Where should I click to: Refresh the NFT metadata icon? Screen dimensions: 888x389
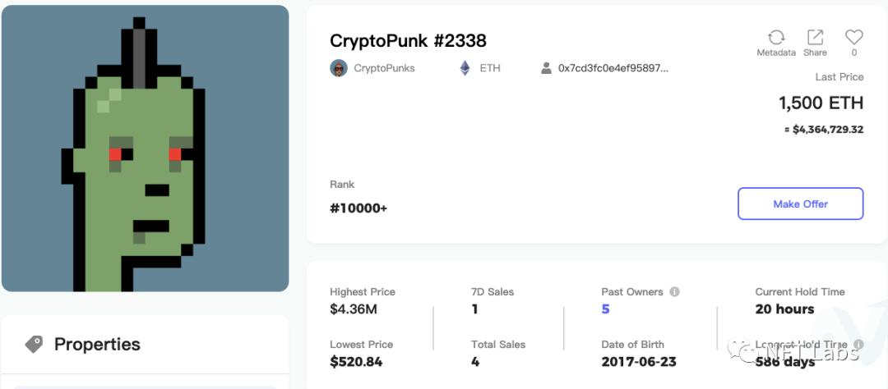click(775, 38)
